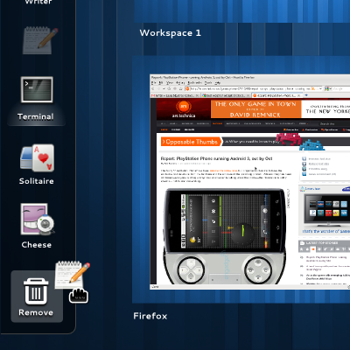Click the Firefox back arrow button
The width and height of the screenshot is (350, 350).
tap(153, 88)
